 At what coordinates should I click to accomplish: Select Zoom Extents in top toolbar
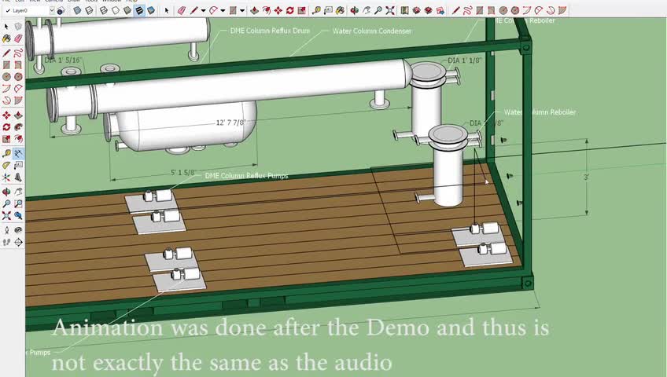click(390, 11)
